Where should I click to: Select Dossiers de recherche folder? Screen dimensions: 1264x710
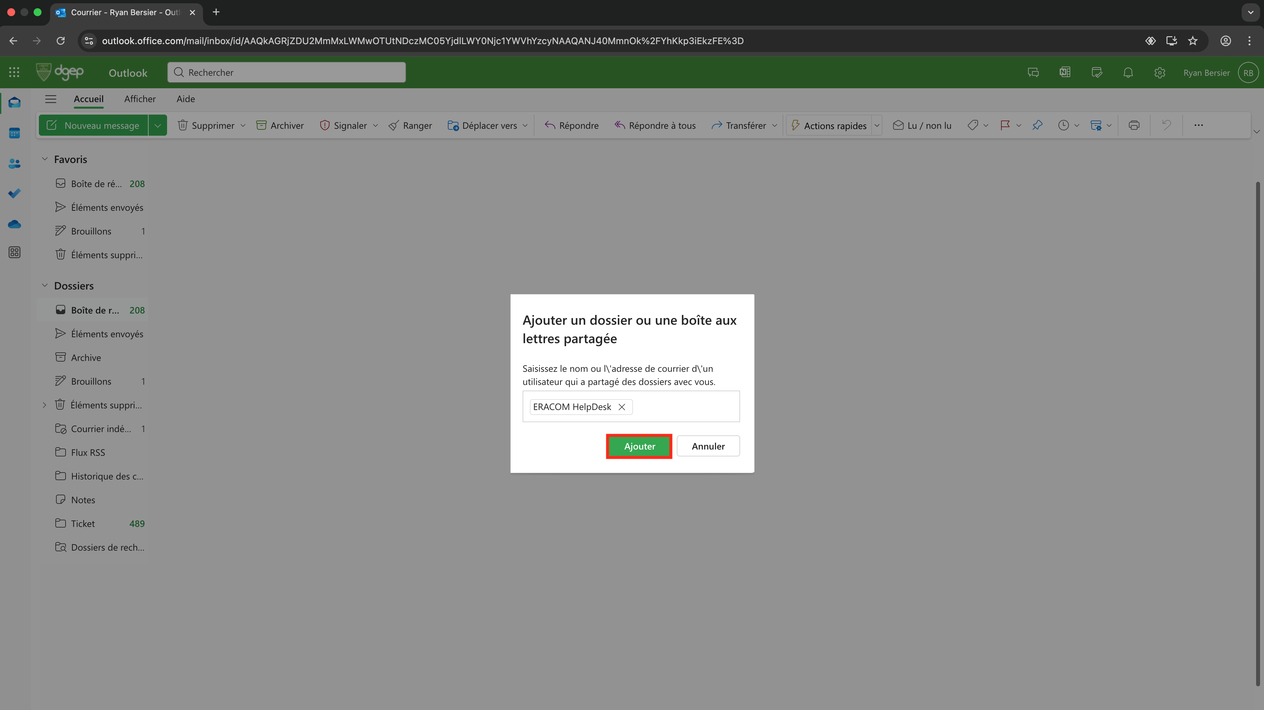pyautogui.click(x=93, y=547)
